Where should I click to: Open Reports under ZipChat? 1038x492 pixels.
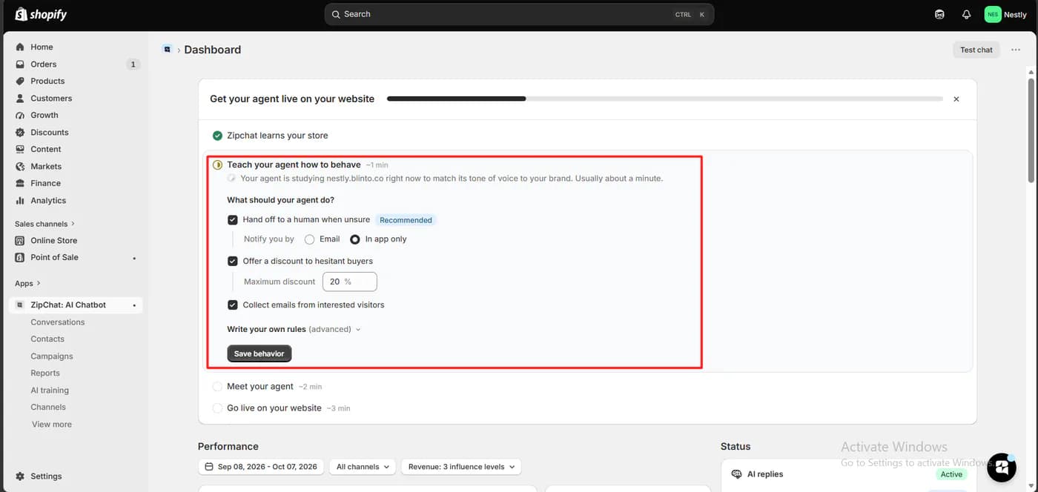[45, 373]
